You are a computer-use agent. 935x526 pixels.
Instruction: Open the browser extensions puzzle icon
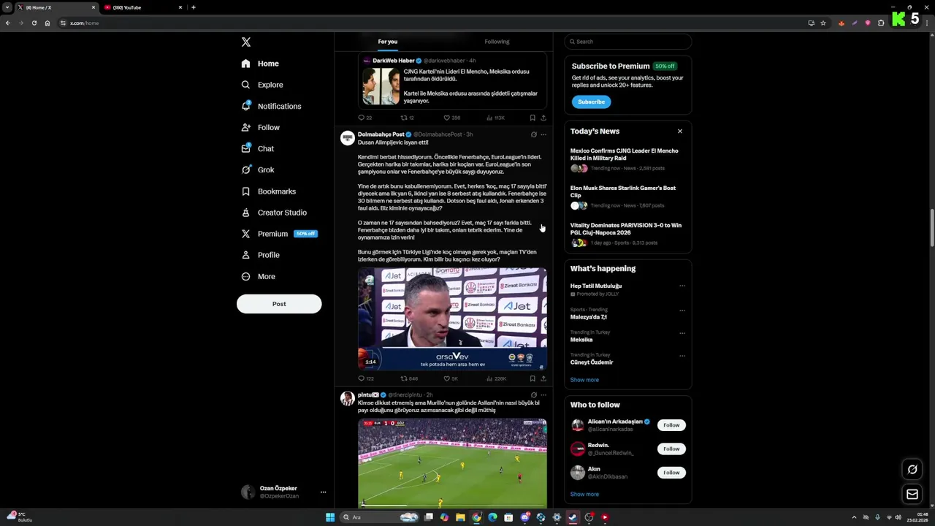pyautogui.click(x=881, y=23)
